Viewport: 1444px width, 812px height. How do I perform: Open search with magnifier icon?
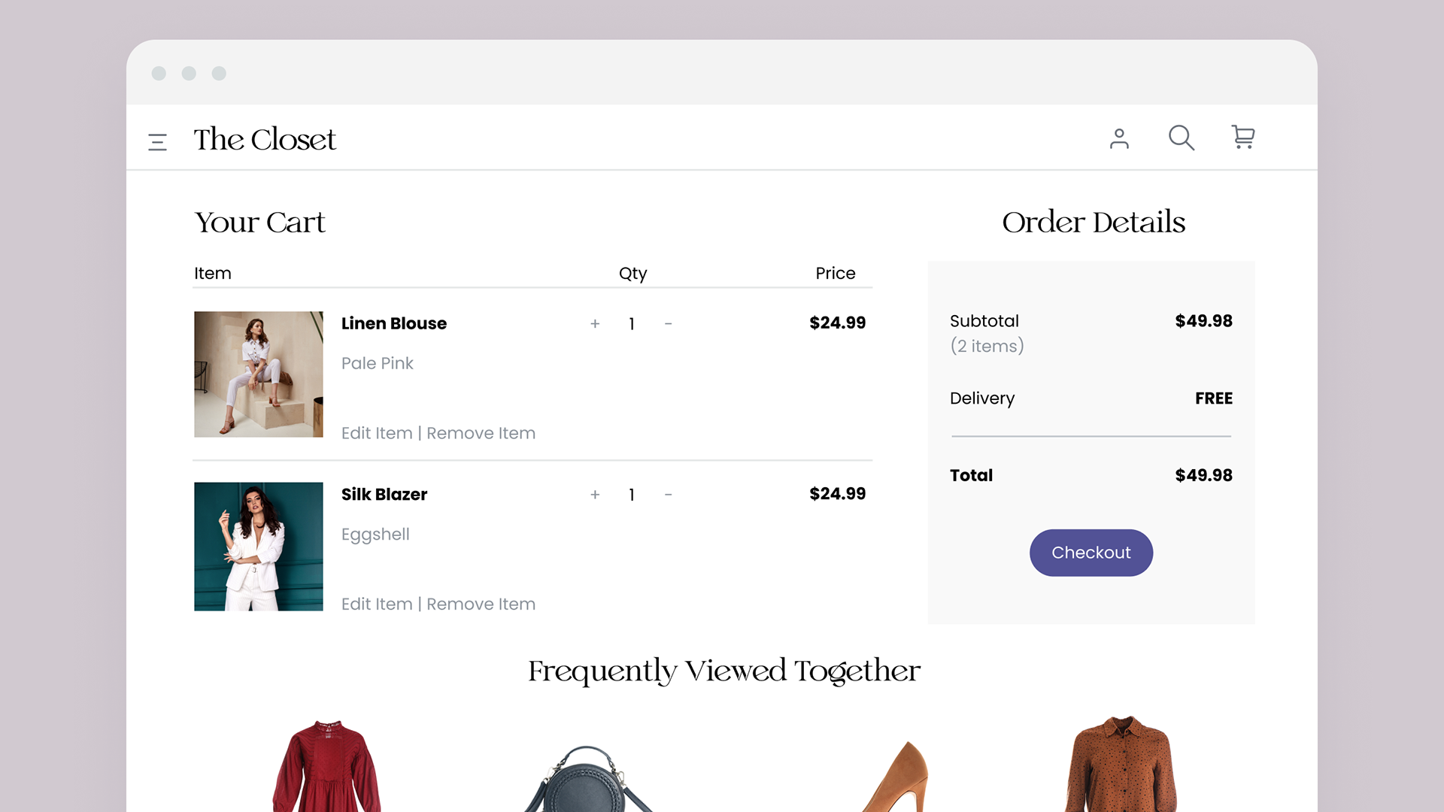(1181, 138)
